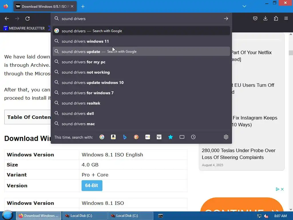Select 'sound drivers windows 11' suggestion
Viewport: 293px width, 220px height.
click(141, 41)
